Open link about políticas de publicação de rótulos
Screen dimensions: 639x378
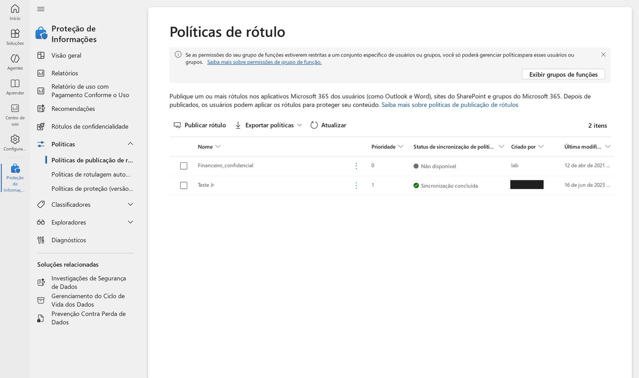450,105
